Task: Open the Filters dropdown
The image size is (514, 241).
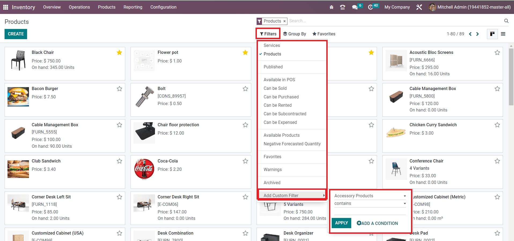Action: (268, 34)
